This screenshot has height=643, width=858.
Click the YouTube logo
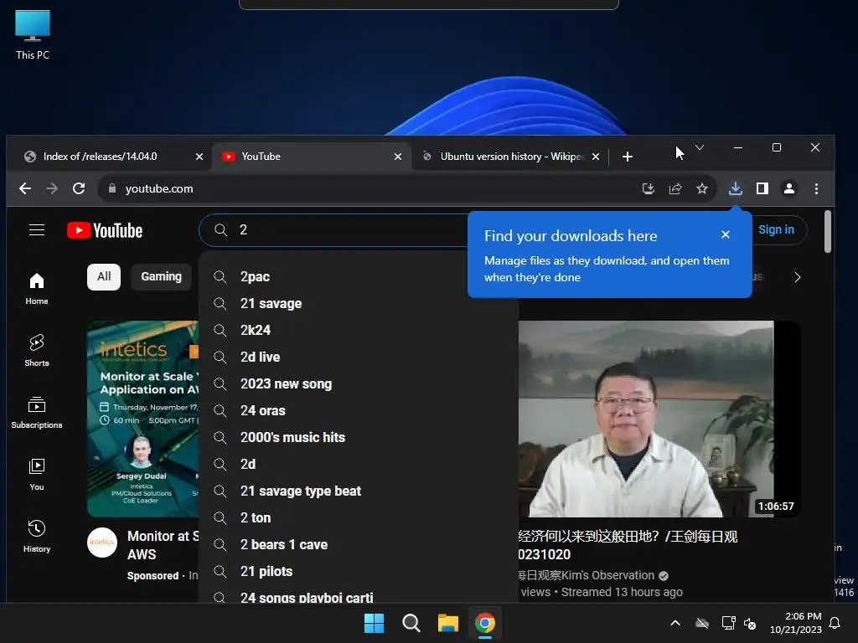[x=105, y=231]
